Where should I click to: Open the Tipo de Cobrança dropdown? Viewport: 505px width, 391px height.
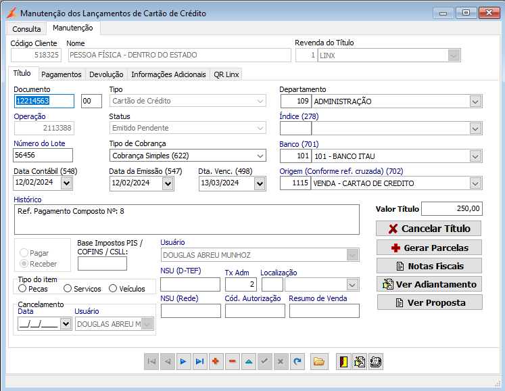[260, 156]
